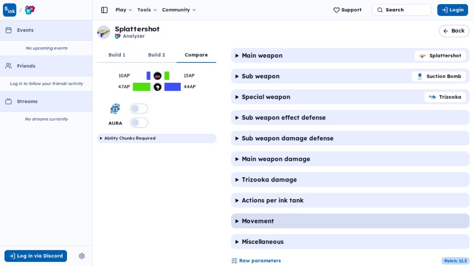Click ability icon in 47AP row
This screenshot has height=266, width=474.
pyautogui.click(x=158, y=87)
